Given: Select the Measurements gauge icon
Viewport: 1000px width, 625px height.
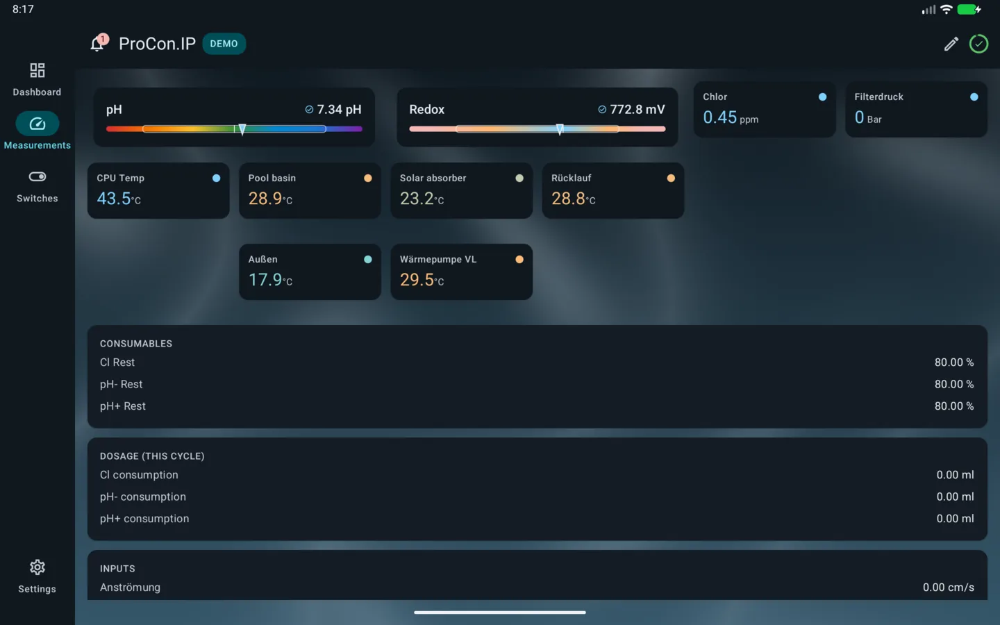Looking at the screenshot, I should tap(37, 124).
